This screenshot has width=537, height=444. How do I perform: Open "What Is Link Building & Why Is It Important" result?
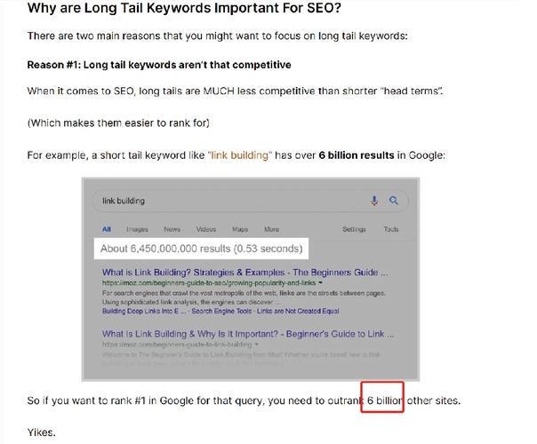[248, 334]
